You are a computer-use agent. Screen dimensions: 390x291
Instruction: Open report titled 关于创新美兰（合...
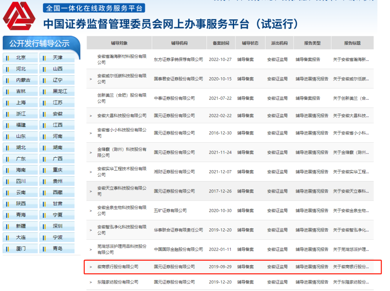coord(351,99)
